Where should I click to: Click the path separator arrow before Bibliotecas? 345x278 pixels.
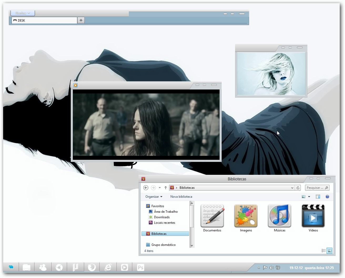click(177, 188)
